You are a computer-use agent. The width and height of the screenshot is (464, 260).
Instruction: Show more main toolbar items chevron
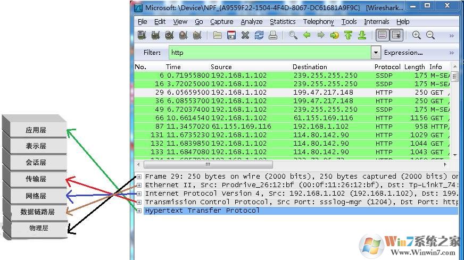(x=452, y=36)
